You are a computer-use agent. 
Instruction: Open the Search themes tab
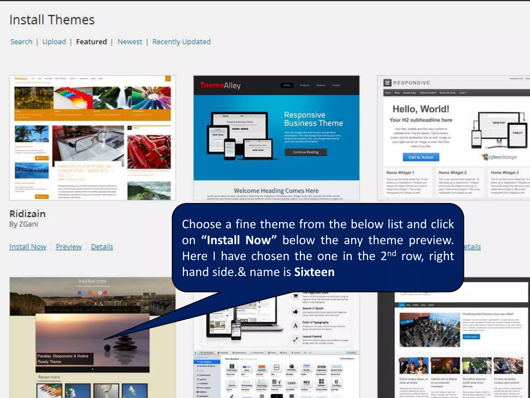point(21,42)
